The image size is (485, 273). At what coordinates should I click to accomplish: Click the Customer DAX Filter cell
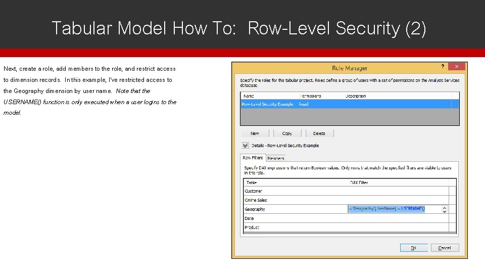pyautogui.click(x=398, y=191)
